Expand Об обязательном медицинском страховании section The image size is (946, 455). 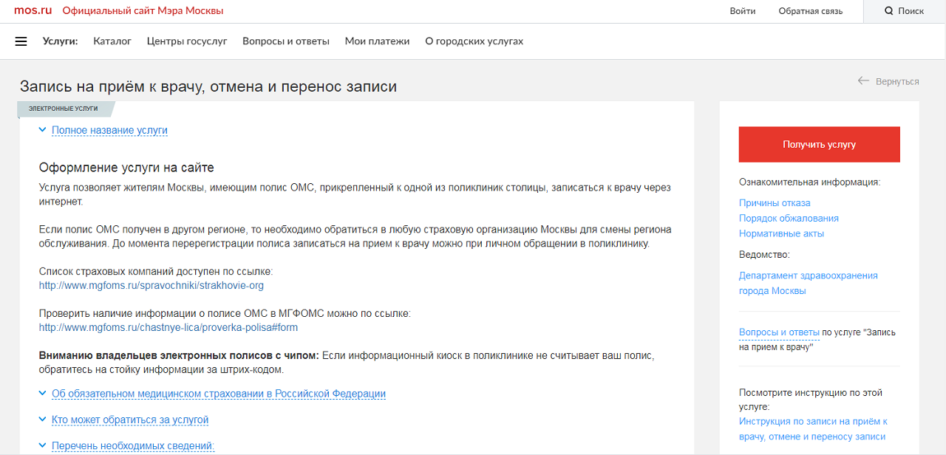219,394
